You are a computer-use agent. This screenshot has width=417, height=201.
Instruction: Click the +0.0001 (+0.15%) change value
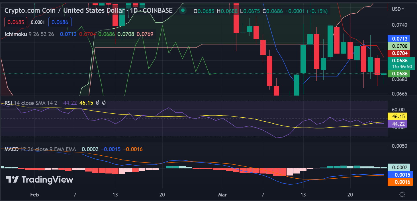[306, 11]
